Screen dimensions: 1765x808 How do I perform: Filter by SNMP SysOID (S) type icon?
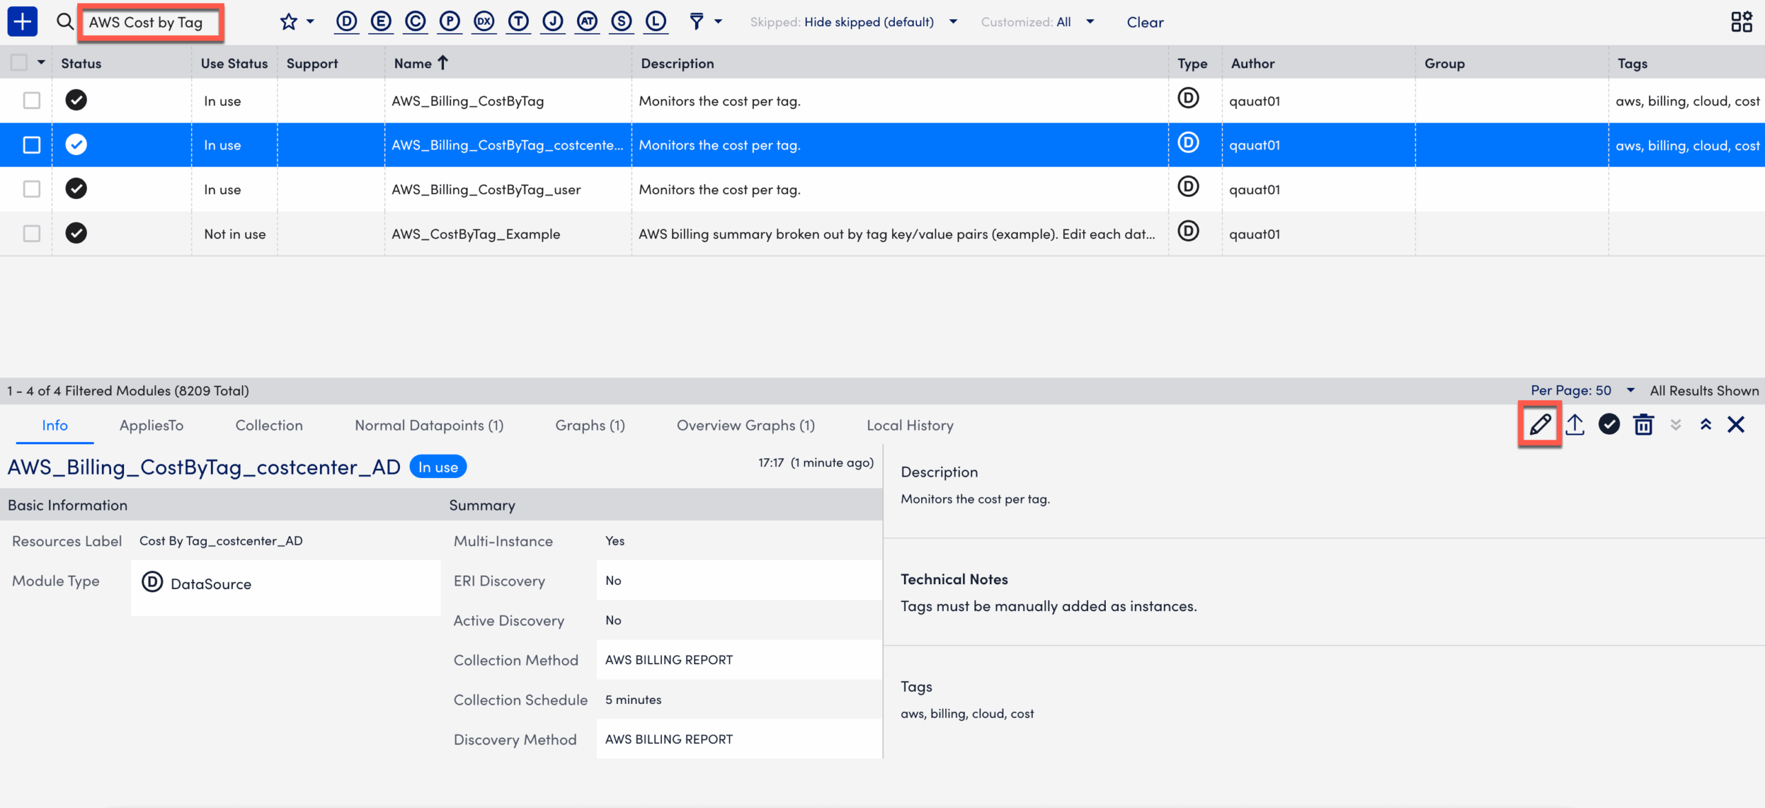pos(622,21)
